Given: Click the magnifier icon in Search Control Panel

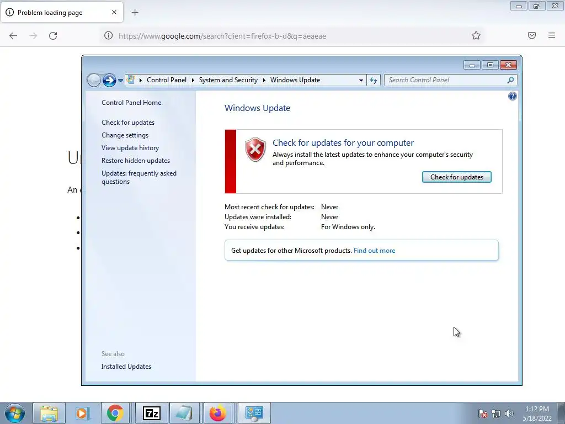Looking at the screenshot, I should [510, 80].
